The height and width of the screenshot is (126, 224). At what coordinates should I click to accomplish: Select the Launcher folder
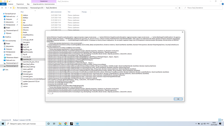(x=26, y=27)
